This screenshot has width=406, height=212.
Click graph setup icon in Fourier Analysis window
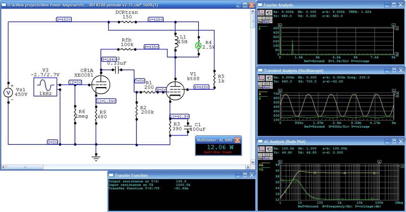click(261, 12)
